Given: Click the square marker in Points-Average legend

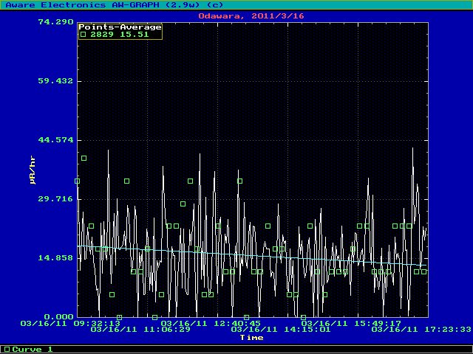Looking at the screenshot, I should point(83,34).
